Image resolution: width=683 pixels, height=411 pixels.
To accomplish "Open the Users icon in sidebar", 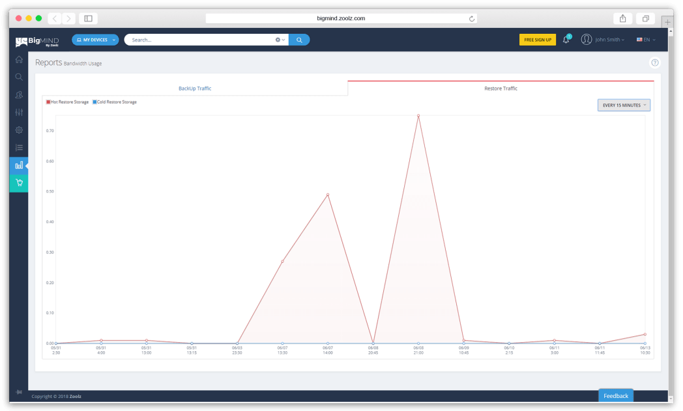I will pos(19,95).
